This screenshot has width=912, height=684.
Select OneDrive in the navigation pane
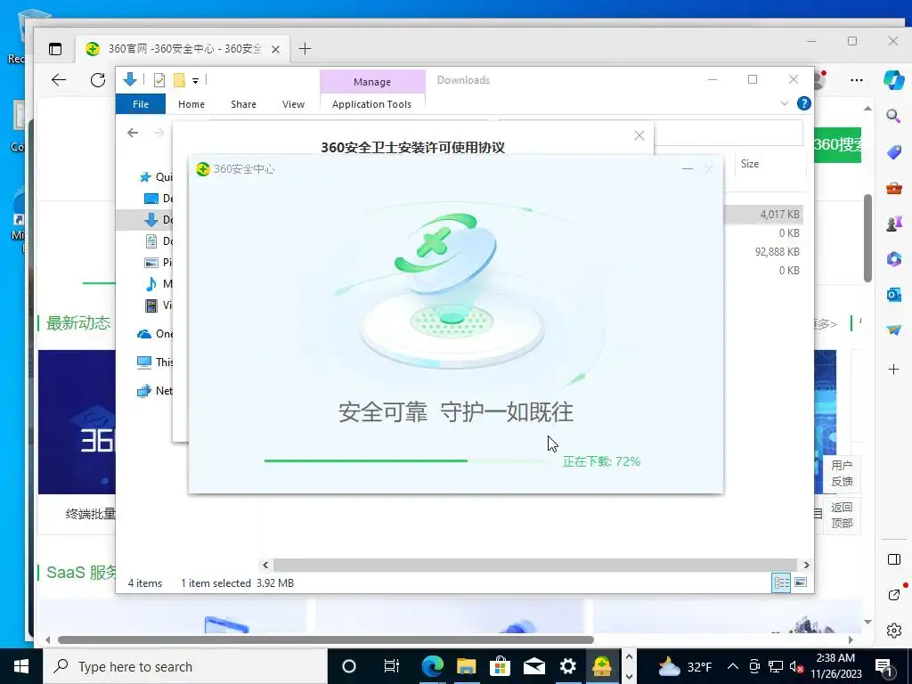(x=155, y=334)
